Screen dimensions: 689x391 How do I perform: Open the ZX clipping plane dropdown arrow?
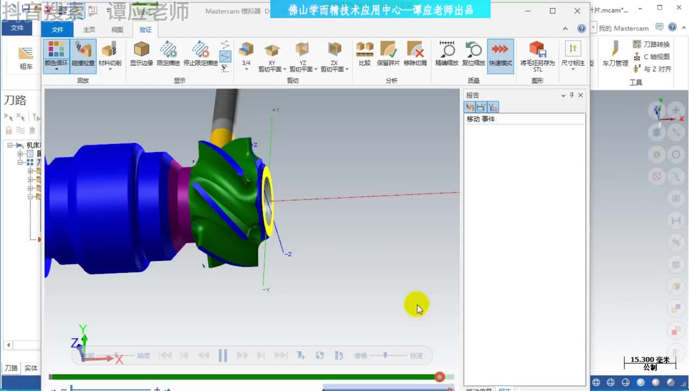tap(347, 70)
